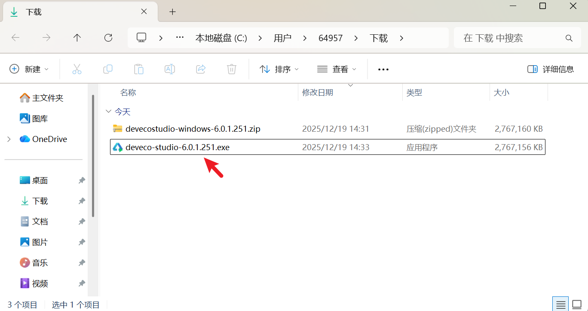Open a new tab with the plus button

click(172, 12)
